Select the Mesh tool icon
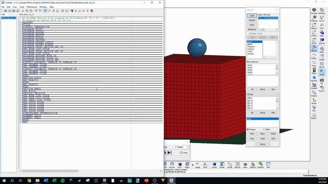This screenshot has width=328, height=184. click(x=322, y=50)
